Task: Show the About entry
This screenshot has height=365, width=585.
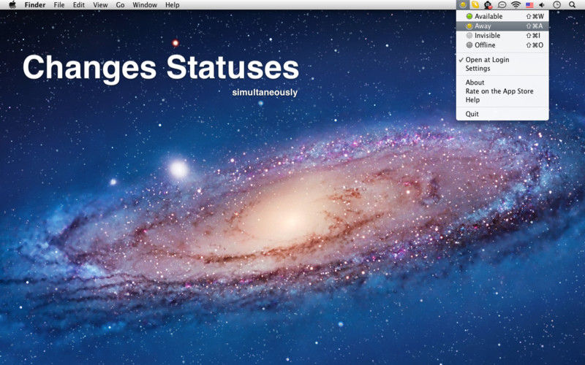Action: [502, 82]
